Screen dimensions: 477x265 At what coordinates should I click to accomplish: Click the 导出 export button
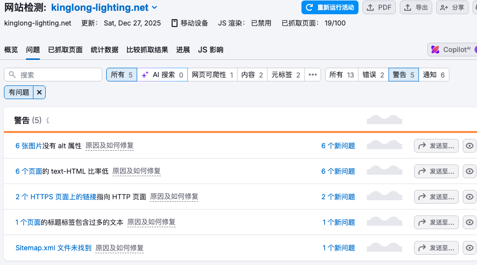pos(416,7)
